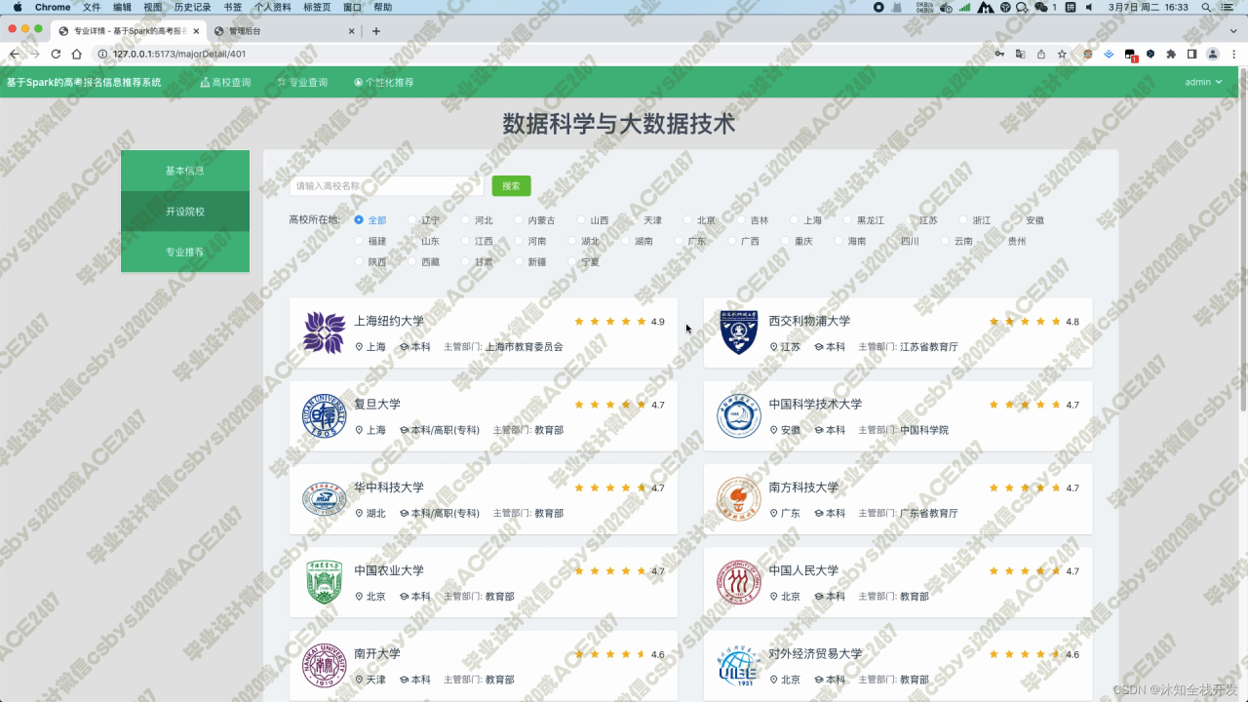This screenshot has width=1248, height=702.
Task: Open the 书签 menu in menu bar
Action: tap(233, 7)
